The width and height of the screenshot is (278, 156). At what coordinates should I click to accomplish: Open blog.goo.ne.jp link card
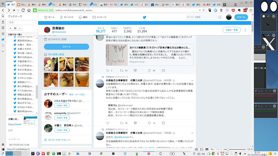149,55
